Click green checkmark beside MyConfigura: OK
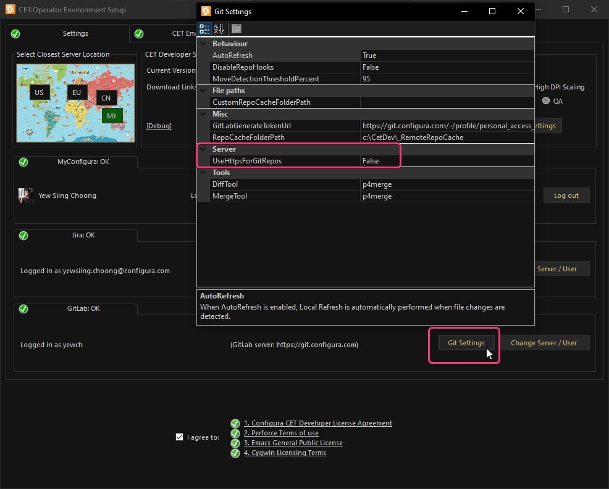This screenshot has height=489, width=609. coord(23,162)
